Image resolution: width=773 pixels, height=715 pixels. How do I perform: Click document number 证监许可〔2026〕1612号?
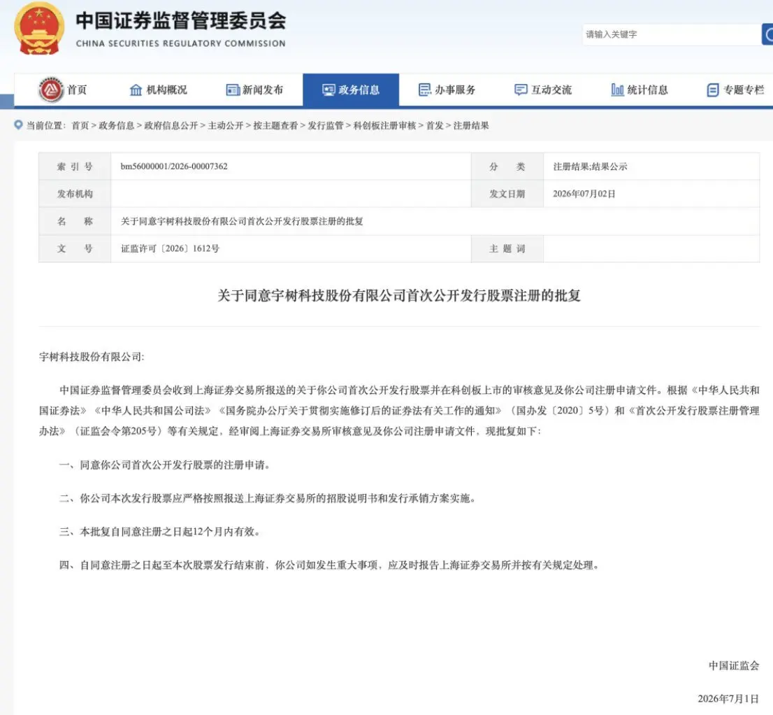pos(170,248)
